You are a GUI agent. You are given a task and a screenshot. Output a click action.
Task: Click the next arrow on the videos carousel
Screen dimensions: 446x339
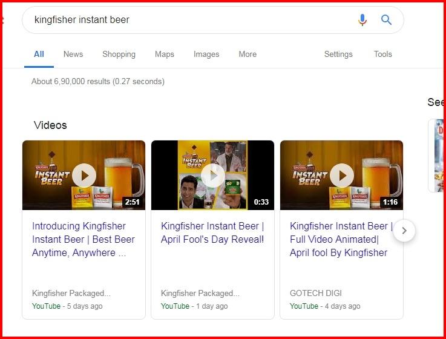pyautogui.click(x=404, y=231)
